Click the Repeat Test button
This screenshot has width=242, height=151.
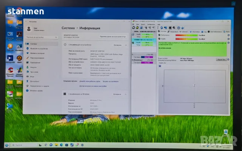coord(221,59)
